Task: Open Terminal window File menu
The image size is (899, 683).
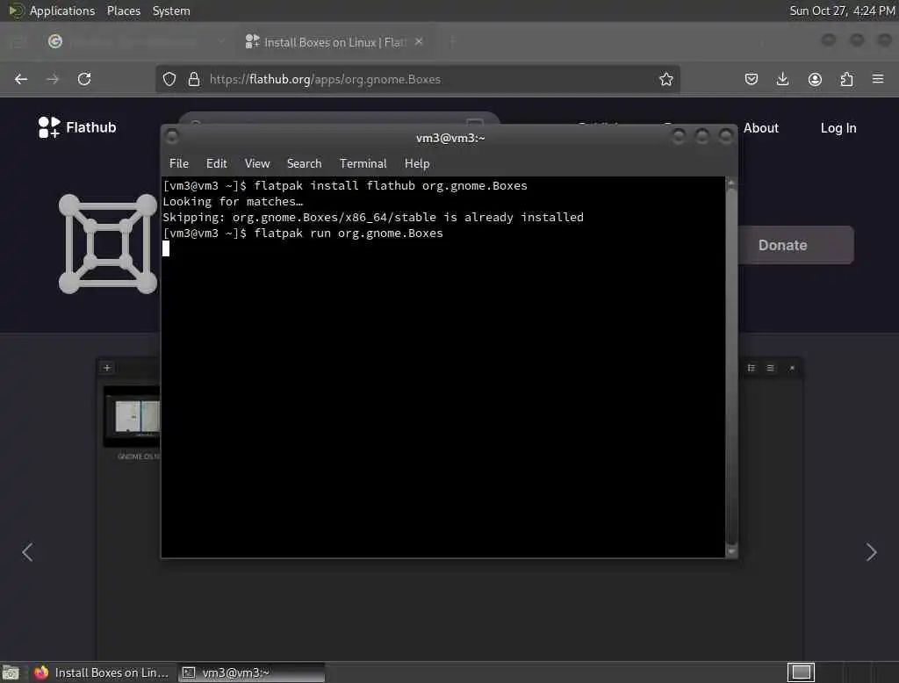Action: pos(179,163)
